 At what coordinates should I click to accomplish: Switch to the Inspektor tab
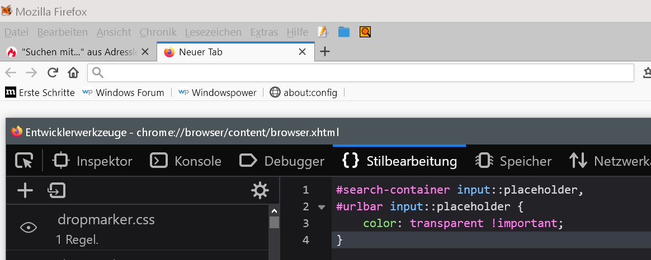(92, 161)
